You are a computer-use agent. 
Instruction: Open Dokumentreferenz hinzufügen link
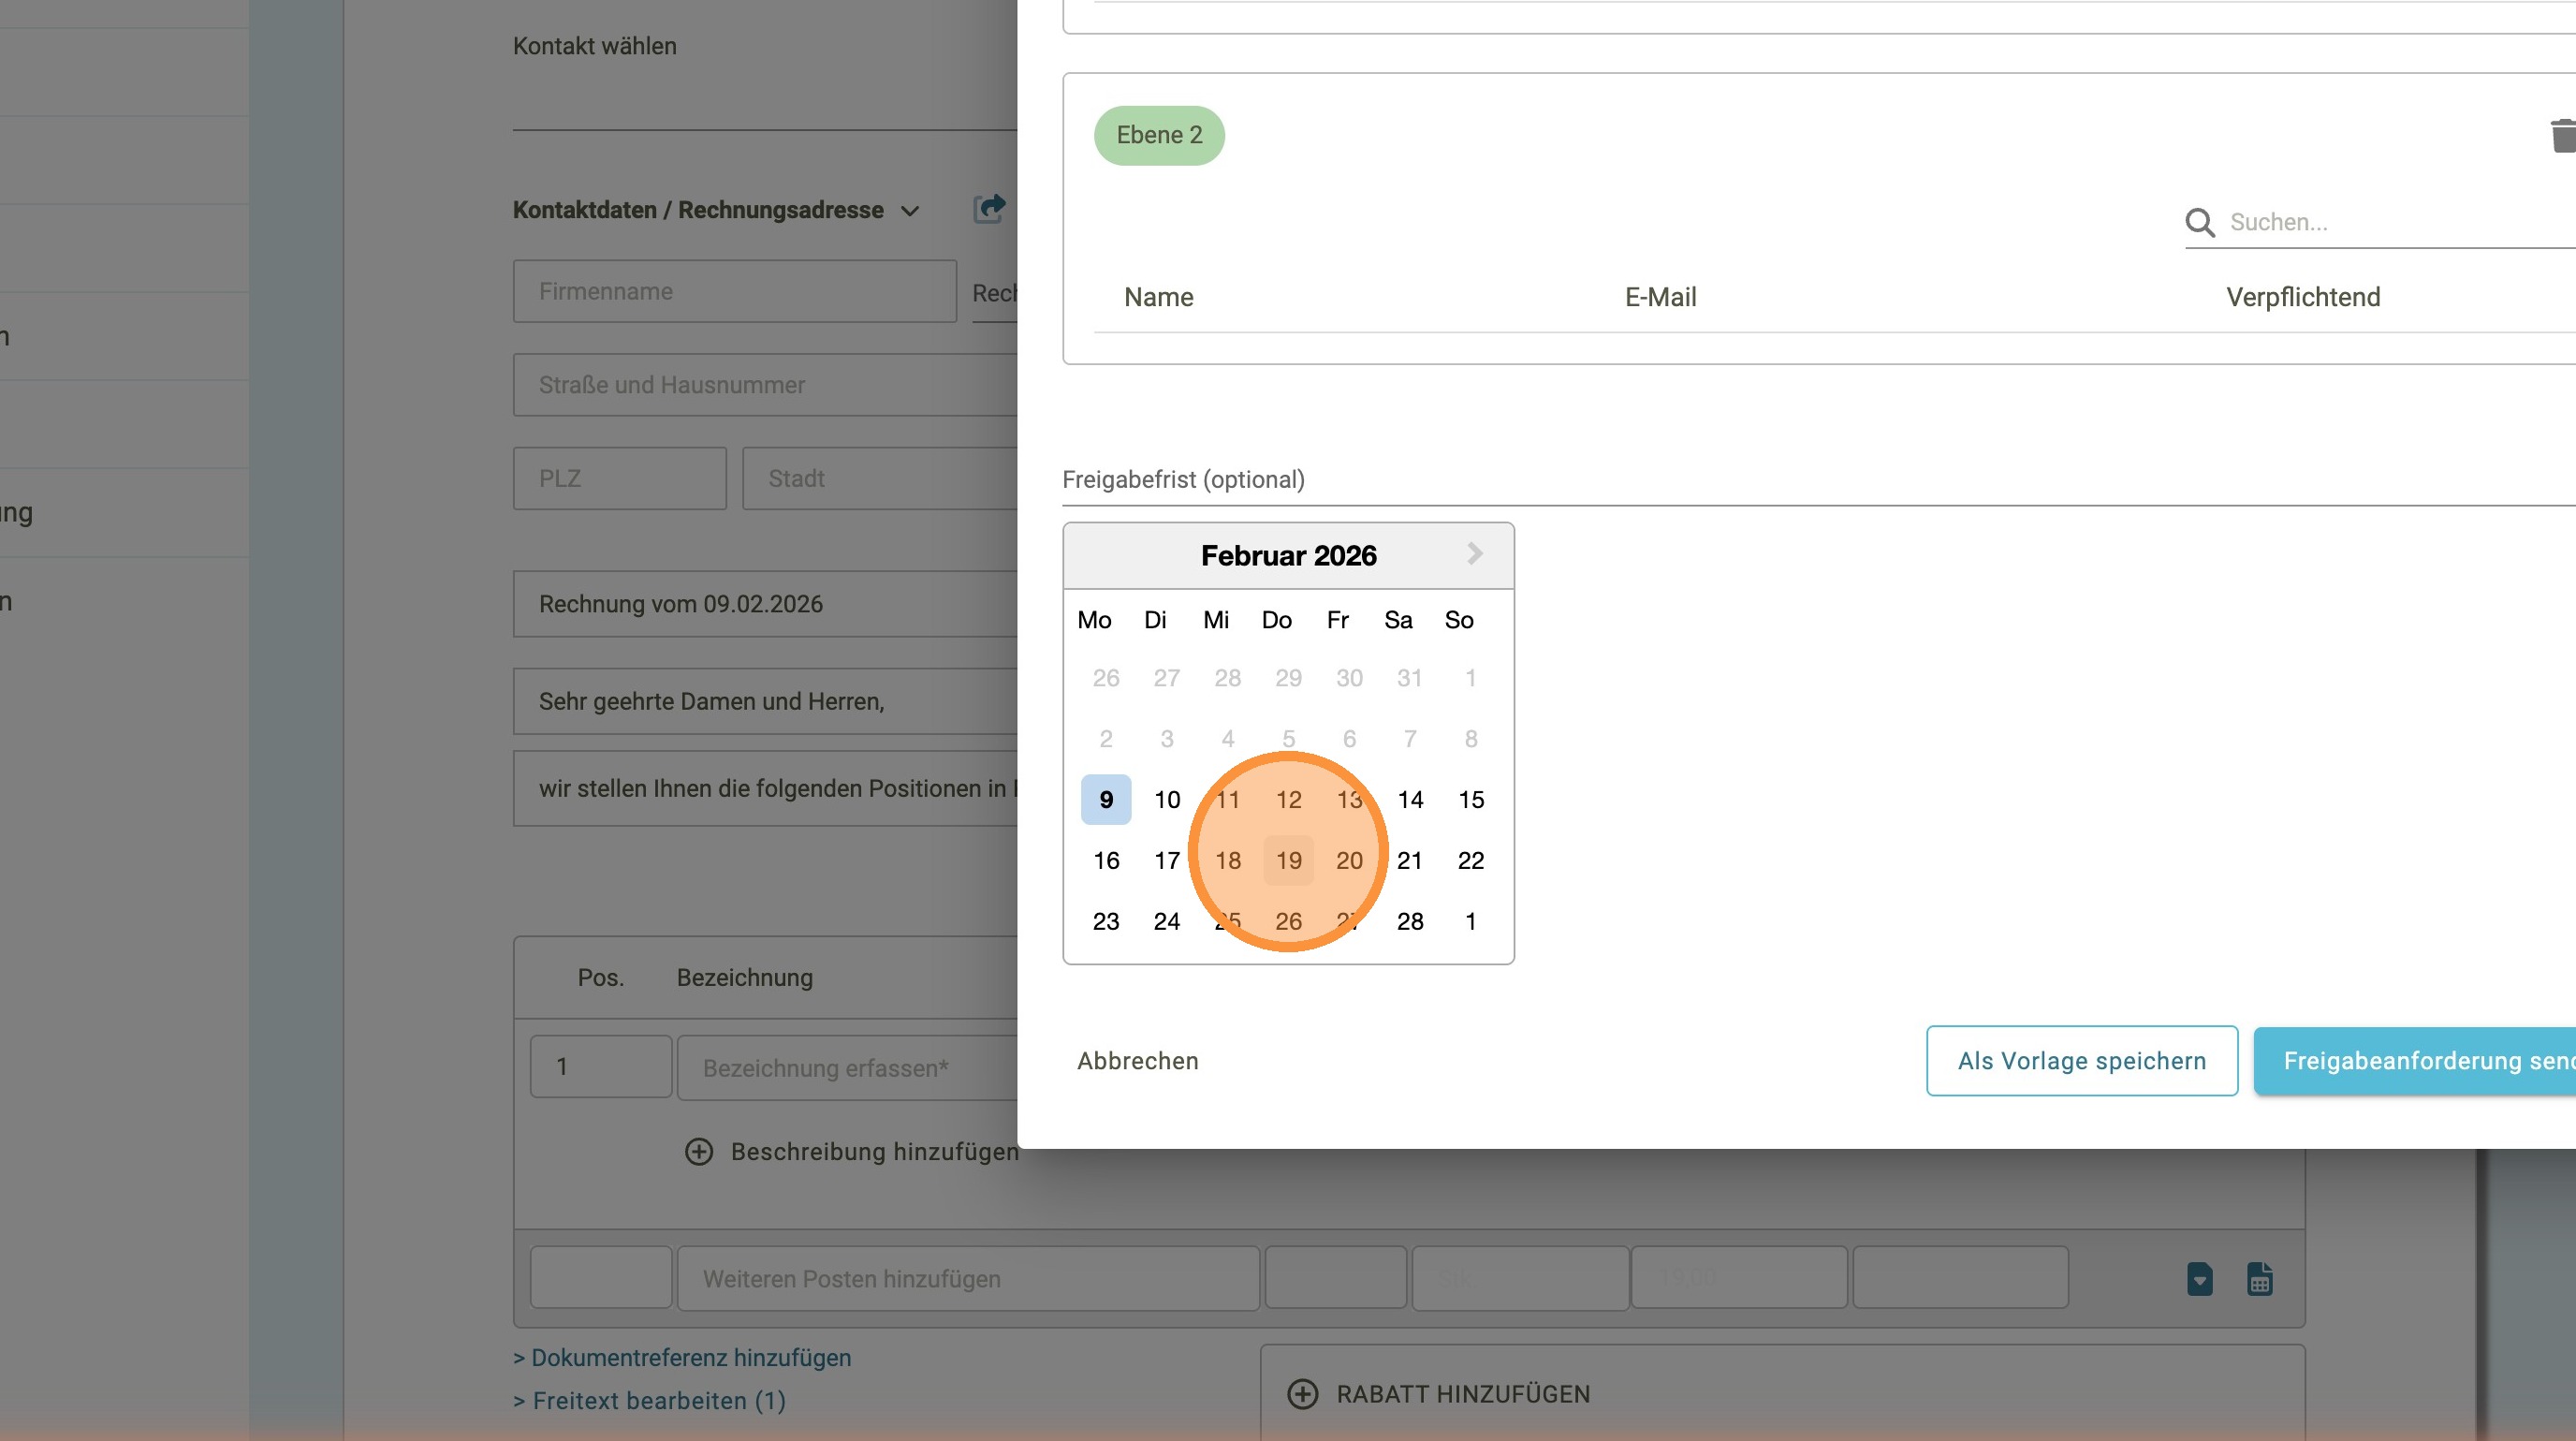coord(682,1358)
